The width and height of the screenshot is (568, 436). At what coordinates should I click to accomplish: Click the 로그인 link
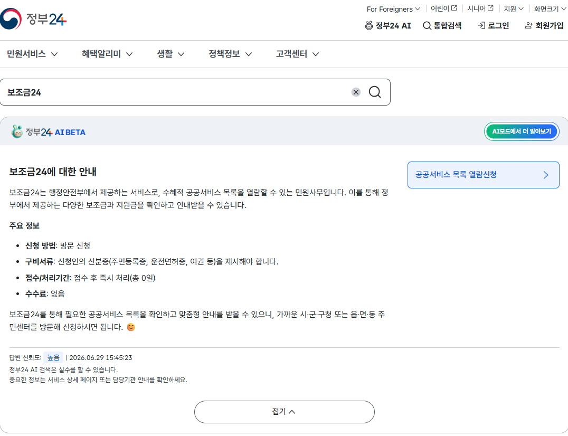pyautogui.click(x=493, y=26)
